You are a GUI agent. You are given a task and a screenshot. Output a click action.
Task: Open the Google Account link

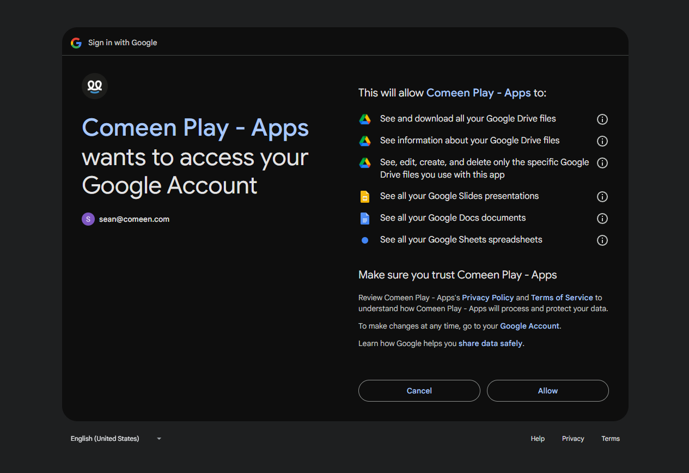[x=529, y=326]
